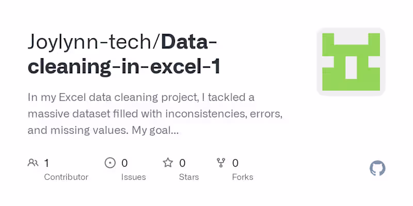Select the Issues label

(x=132, y=177)
